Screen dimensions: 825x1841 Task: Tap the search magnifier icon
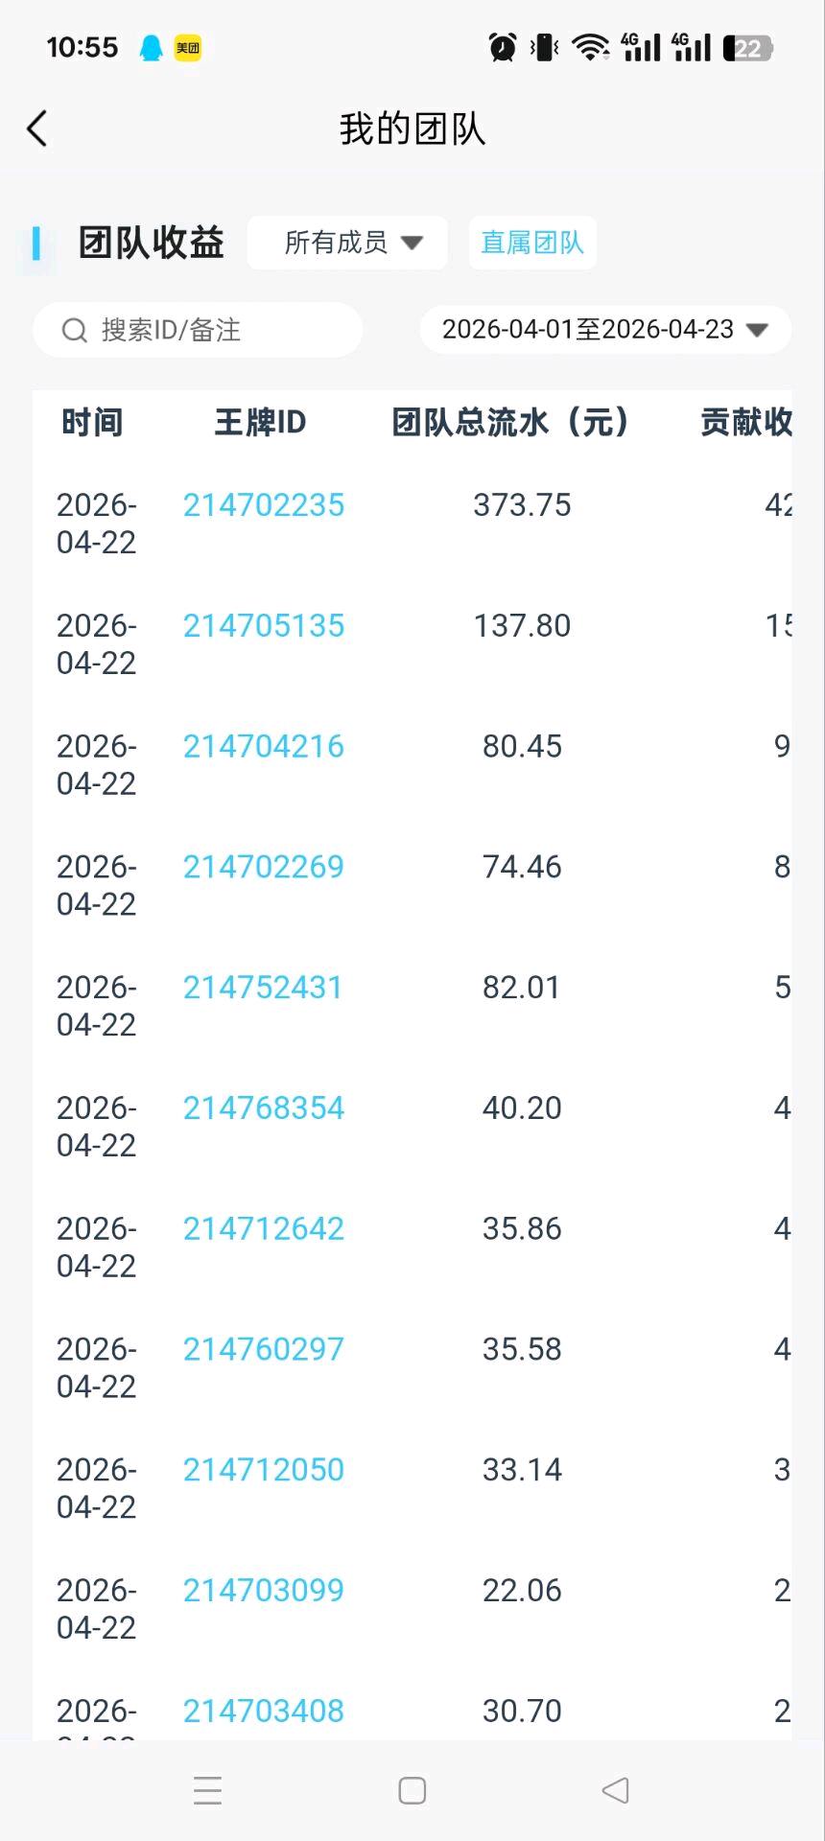point(74,331)
